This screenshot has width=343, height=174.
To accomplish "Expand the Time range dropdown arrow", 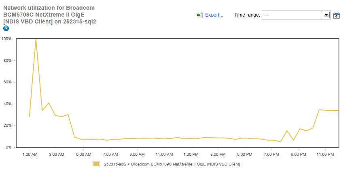I will (326, 15).
